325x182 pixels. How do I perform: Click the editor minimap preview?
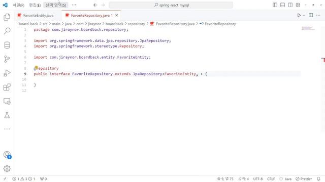pyautogui.click(x=308, y=28)
